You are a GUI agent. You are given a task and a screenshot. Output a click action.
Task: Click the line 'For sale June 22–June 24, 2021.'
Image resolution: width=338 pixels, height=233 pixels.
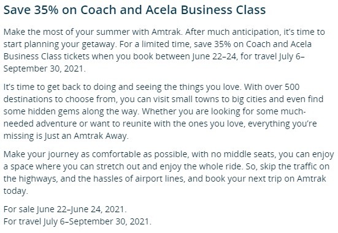[65, 209]
